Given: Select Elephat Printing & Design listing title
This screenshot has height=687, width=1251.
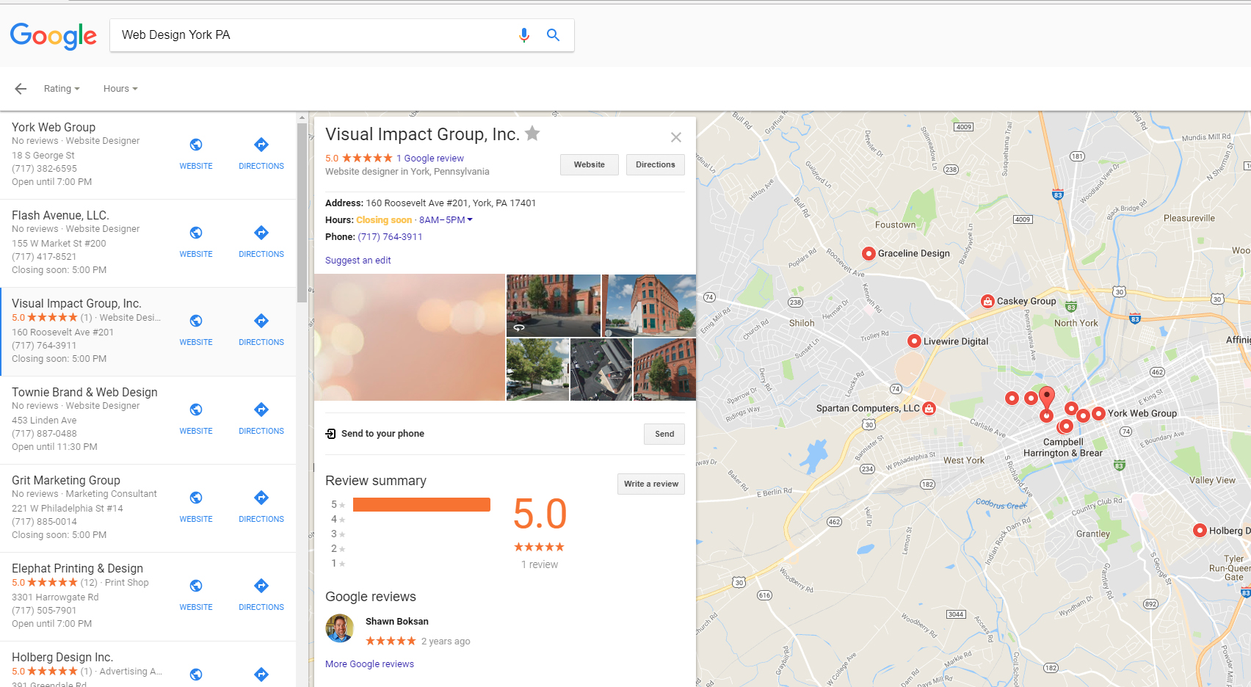Looking at the screenshot, I should (x=77, y=569).
